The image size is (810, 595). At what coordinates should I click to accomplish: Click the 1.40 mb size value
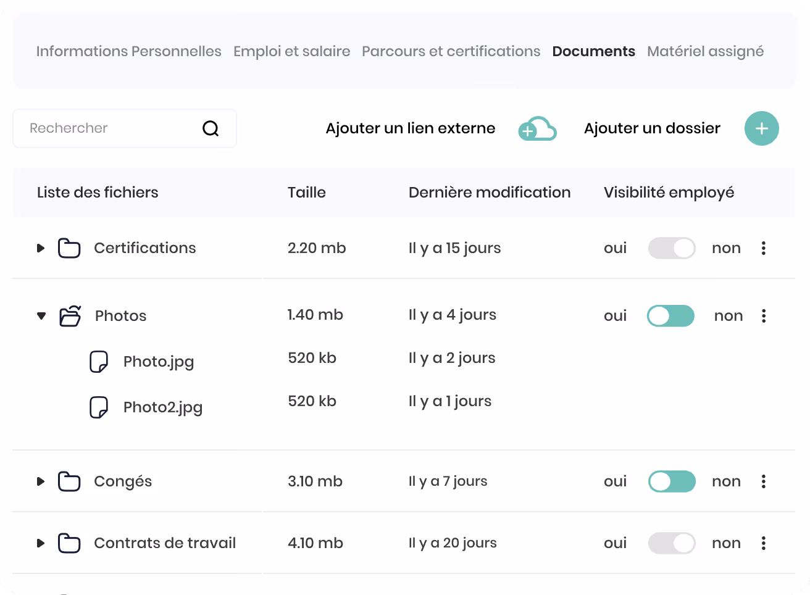315,315
